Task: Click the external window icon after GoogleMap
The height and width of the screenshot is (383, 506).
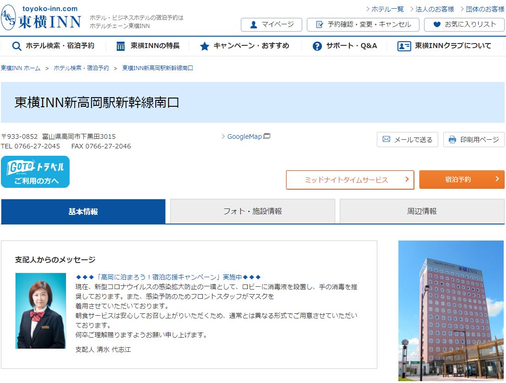Action: pyautogui.click(x=267, y=136)
